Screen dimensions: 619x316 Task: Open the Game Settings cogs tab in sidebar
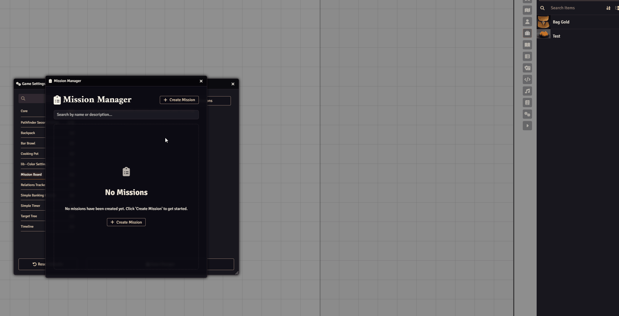[527, 114]
